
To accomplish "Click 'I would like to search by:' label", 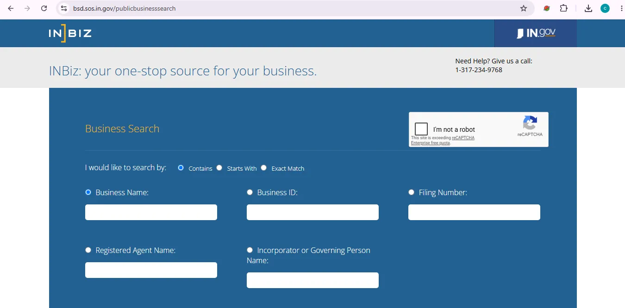I will click(125, 167).
